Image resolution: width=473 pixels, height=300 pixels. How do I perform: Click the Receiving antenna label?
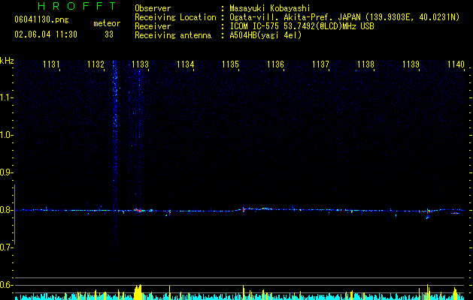click(x=173, y=35)
